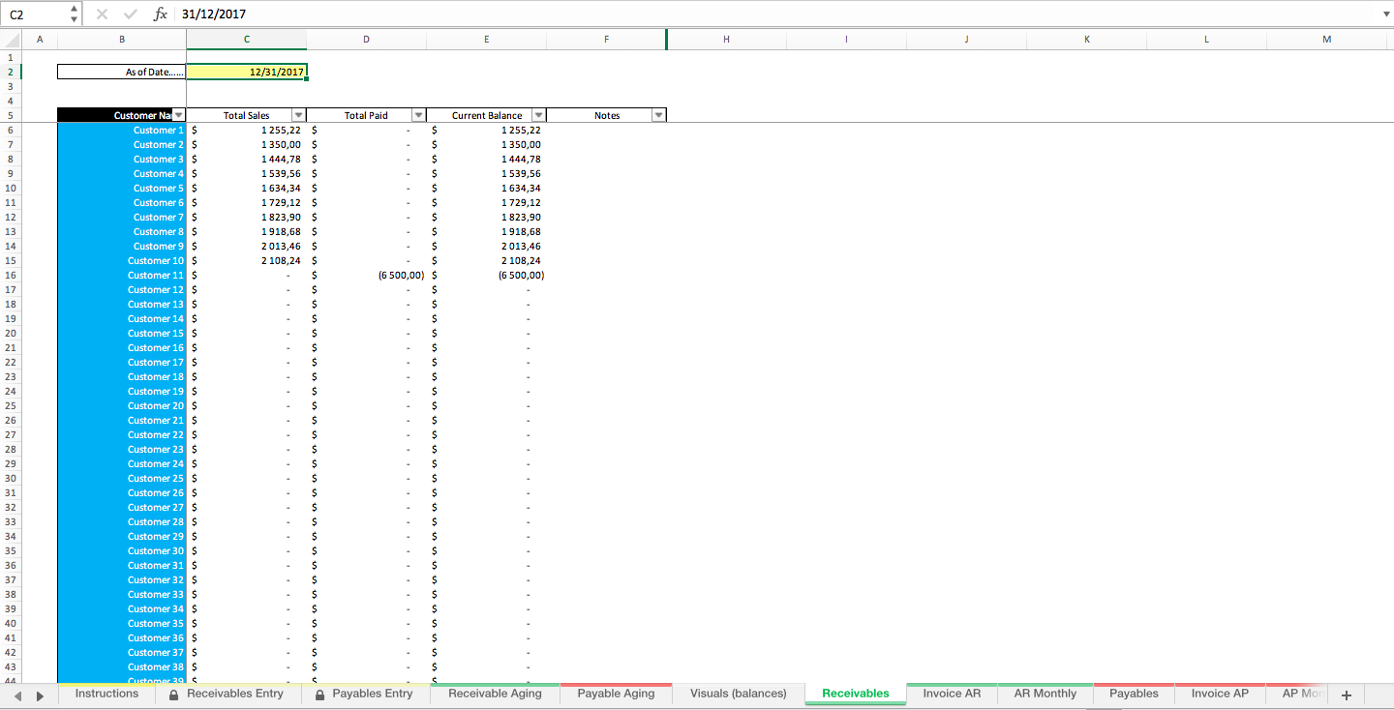Go to the Invoice AR sheet

pos(950,694)
